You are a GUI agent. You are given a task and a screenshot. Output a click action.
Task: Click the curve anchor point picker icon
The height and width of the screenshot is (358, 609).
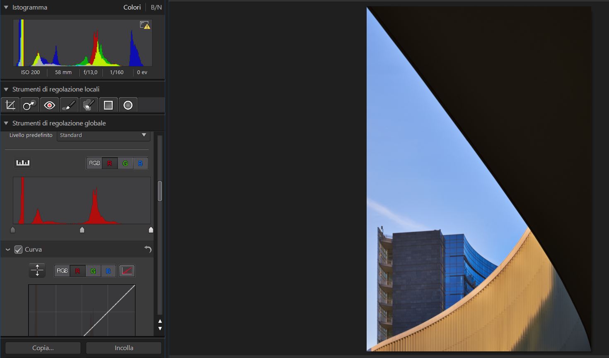click(37, 270)
